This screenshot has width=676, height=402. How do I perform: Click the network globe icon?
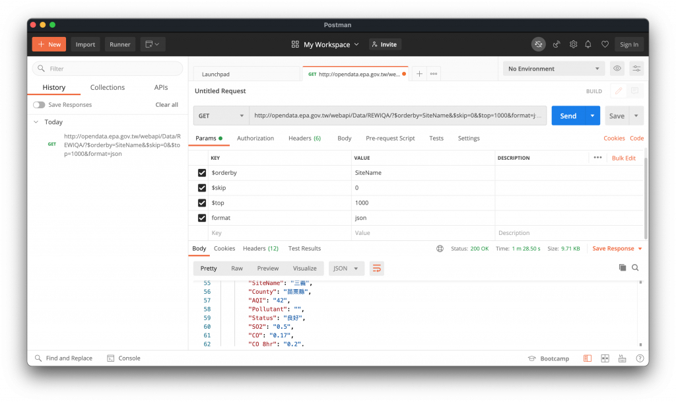coord(440,249)
